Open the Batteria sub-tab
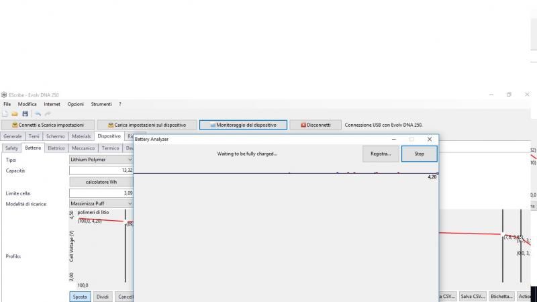Screen dimensions: 537x302 click(33, 148)
